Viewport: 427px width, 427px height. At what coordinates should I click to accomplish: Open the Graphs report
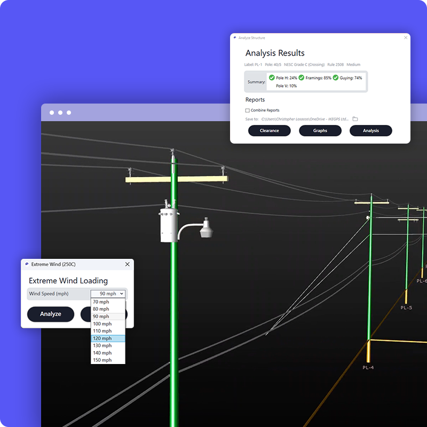[x=320, y=131]
